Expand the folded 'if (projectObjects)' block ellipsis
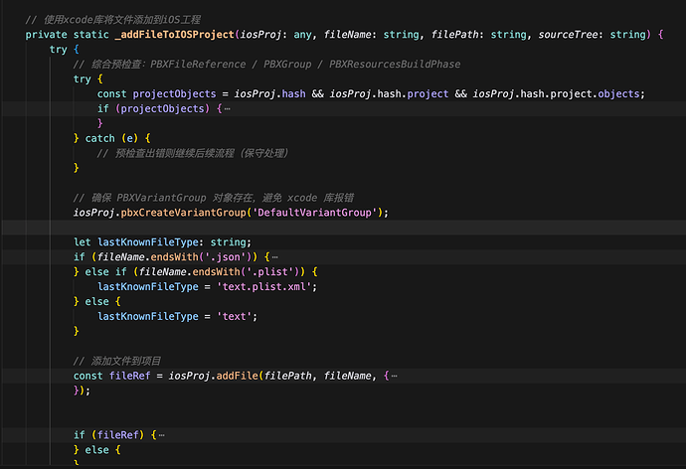The width and height of the screenshot is (686, 469). tap(227, 109)
